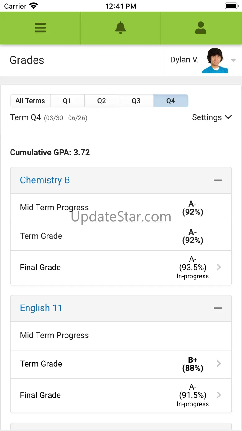
Task: Select the Q4 term tab
Action: pos(171,101)
